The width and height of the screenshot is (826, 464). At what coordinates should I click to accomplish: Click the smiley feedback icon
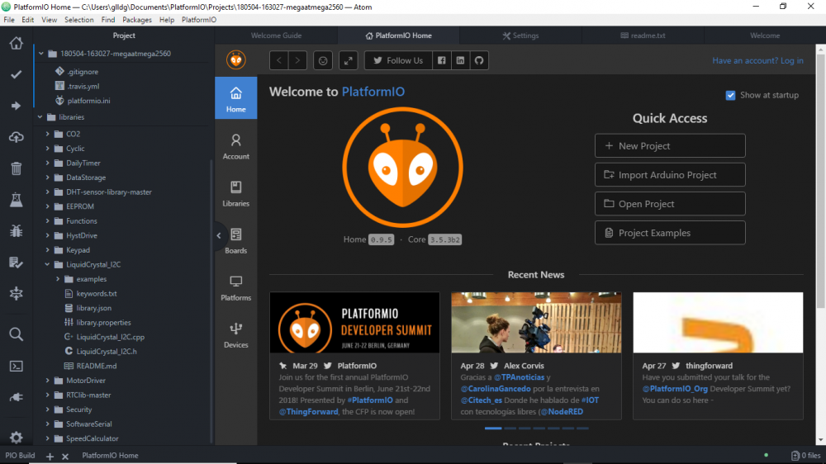coord(323,60)
